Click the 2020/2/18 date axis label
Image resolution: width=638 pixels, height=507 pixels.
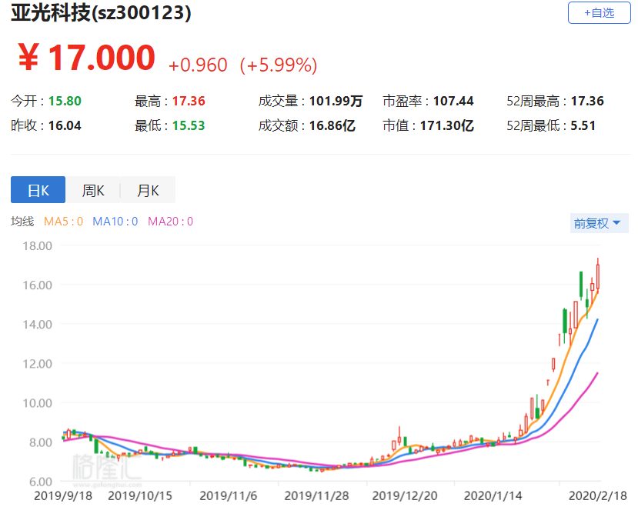[x=598, y=495]
